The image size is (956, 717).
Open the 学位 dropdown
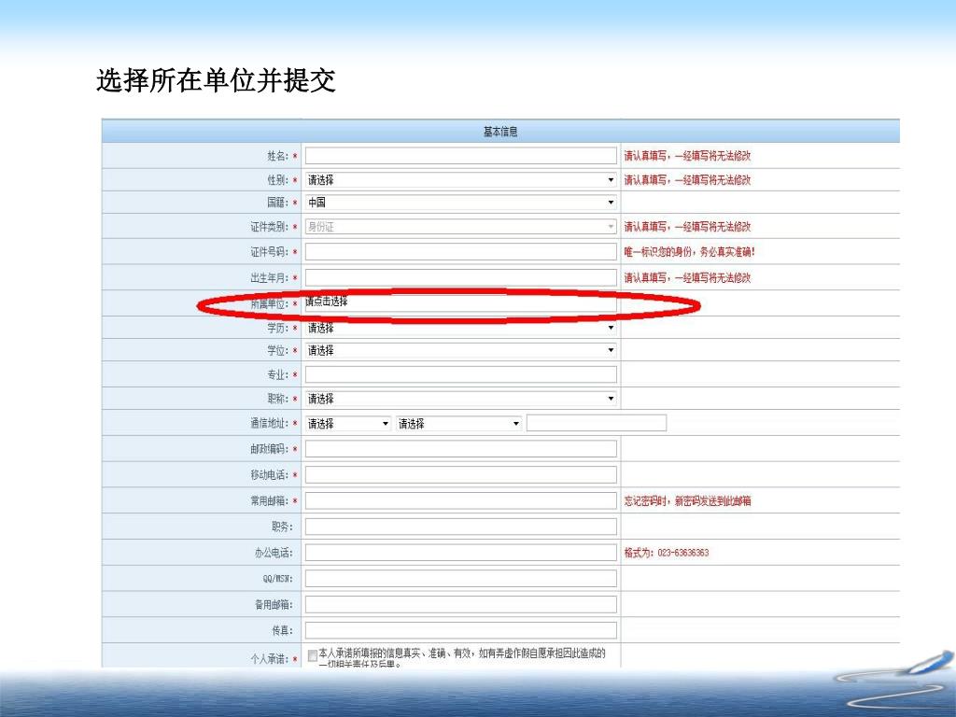pyautogui.click(x=461, y=351)
